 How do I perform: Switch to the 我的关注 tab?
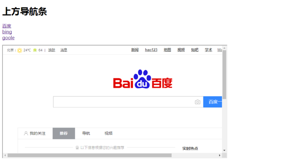click(35, 133)
